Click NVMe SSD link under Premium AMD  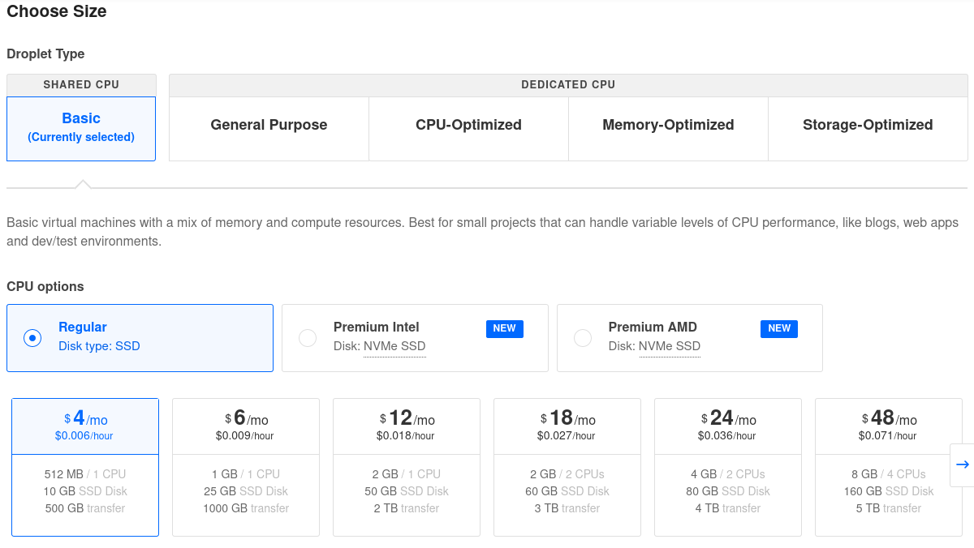pyautogui.click(x=670, y=347)
